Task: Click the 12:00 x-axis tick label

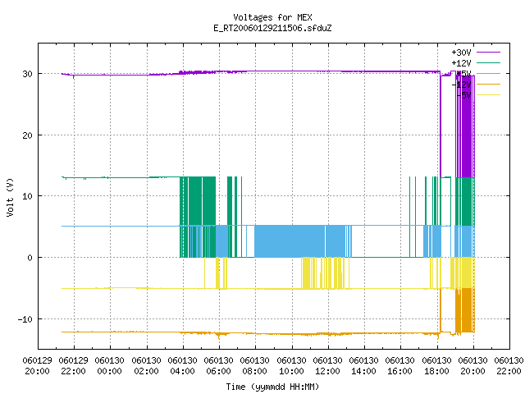Action: [328, 366]
